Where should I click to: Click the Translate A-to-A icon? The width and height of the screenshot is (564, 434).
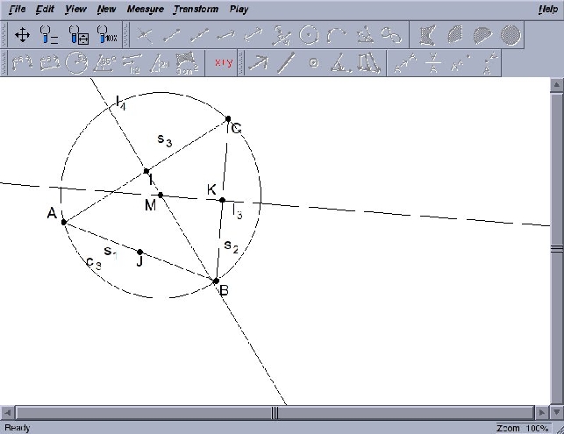405,63
